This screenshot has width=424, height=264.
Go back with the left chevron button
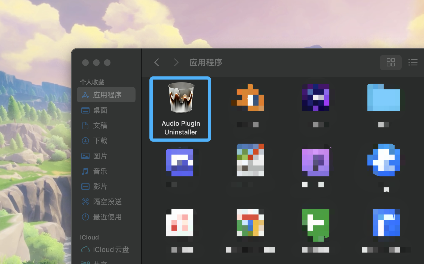tap(156, 62)
